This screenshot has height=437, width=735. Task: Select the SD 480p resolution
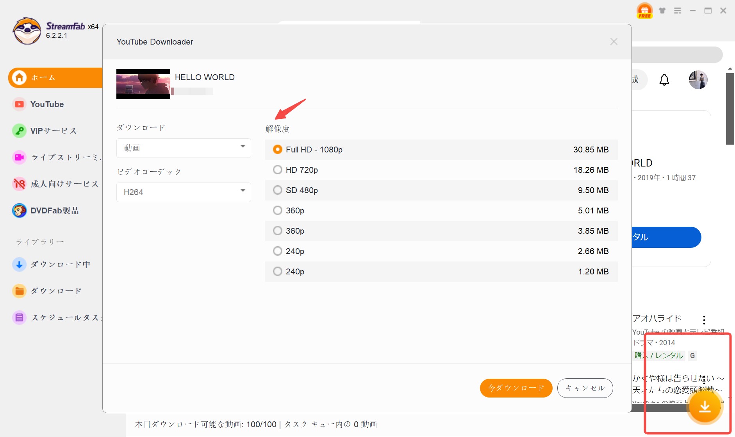[x=441, y=190]
